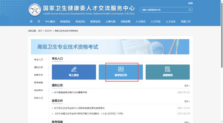Viewport: 223px width, 123px height.
Task: Open the 求职招聘 navigation menu
Action: click(125, 22)
